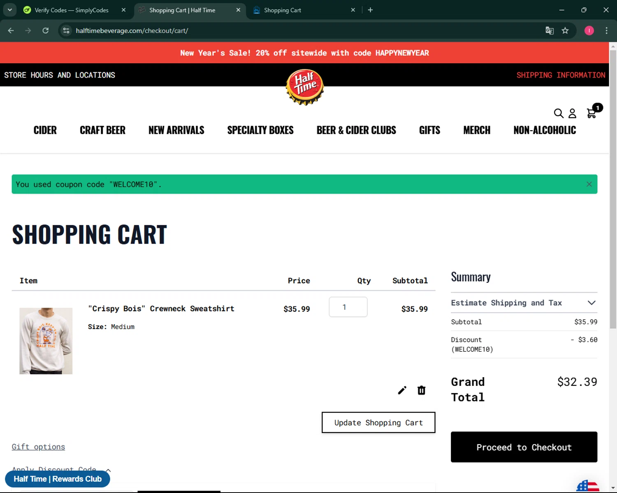Image resolution: width=617 pixels, height=493 pixels.
Task: Click the Discount -$3.60 value
Action: [x=584, y=340]
